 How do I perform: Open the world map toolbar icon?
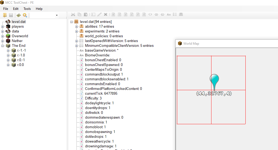pyautogui.click(x=18, y=15)
